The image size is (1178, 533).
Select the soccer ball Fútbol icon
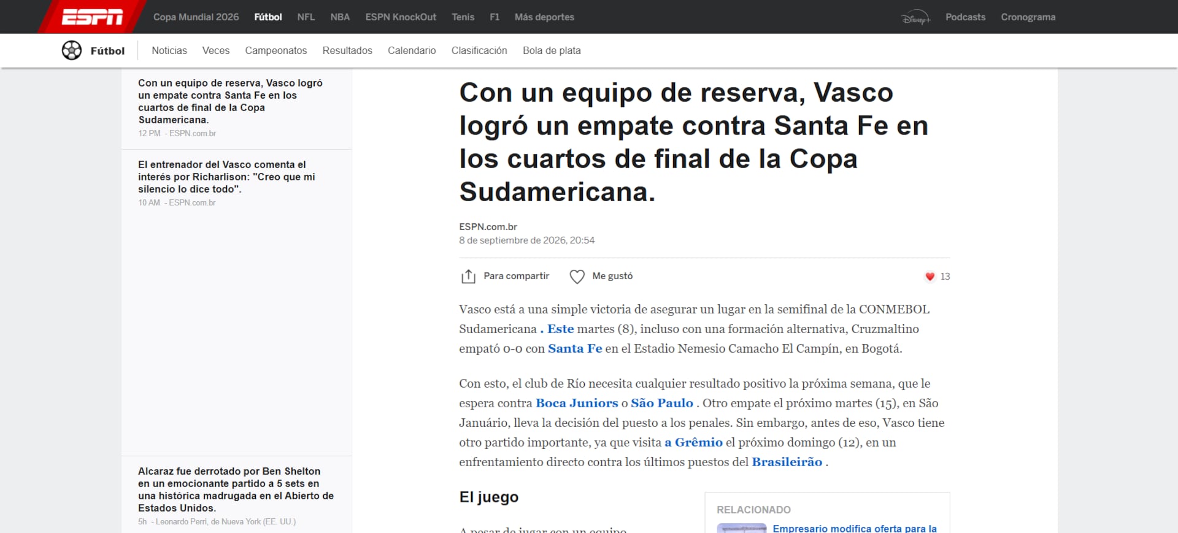pyautogui.click(x=72, y=50)
